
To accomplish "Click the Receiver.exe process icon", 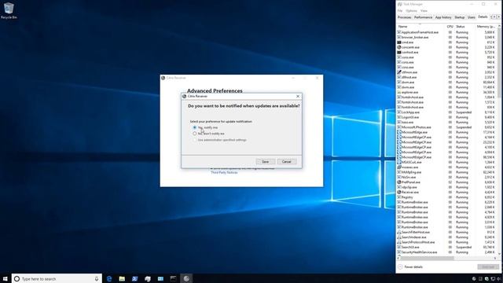I will [399, 192].
